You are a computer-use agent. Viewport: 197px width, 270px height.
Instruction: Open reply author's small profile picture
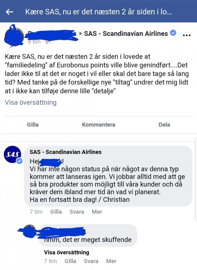[30, 230]
